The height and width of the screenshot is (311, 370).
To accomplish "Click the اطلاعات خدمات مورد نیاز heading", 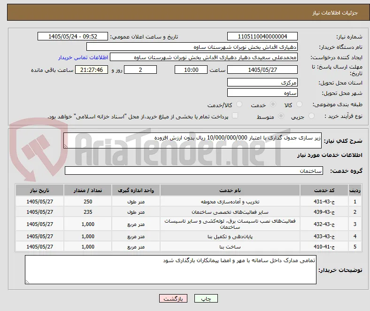I will click(x=330, y=155).
